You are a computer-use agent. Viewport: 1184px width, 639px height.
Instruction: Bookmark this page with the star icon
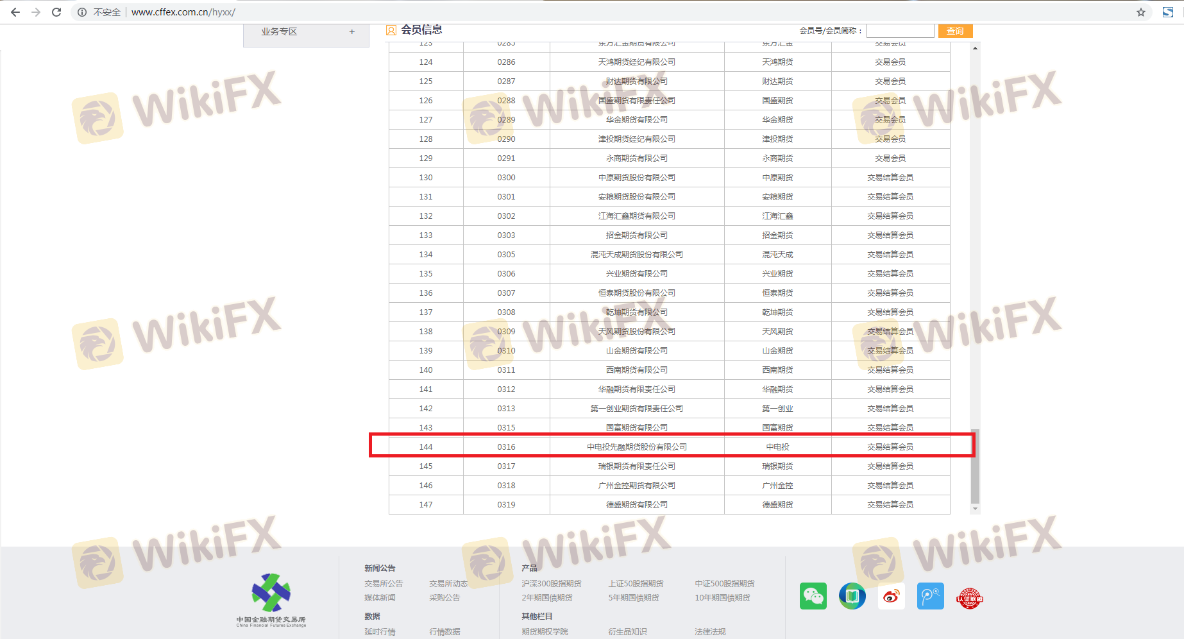1140,12
